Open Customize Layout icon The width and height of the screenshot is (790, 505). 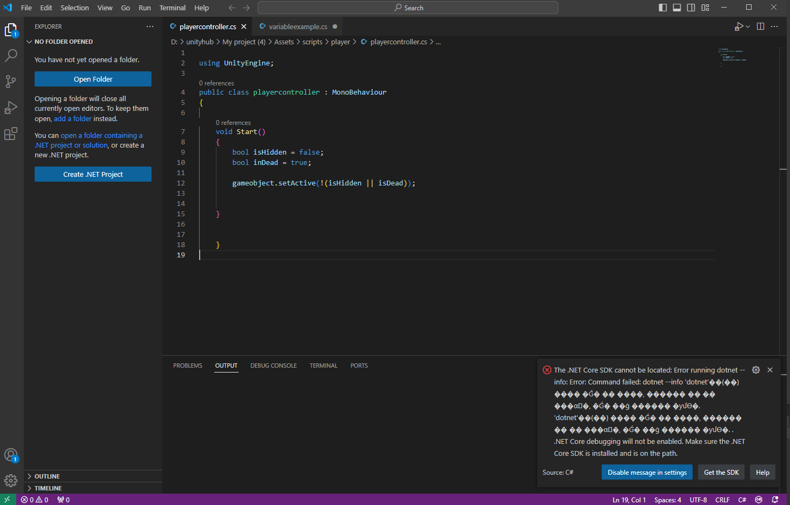(x=705, y=8)
